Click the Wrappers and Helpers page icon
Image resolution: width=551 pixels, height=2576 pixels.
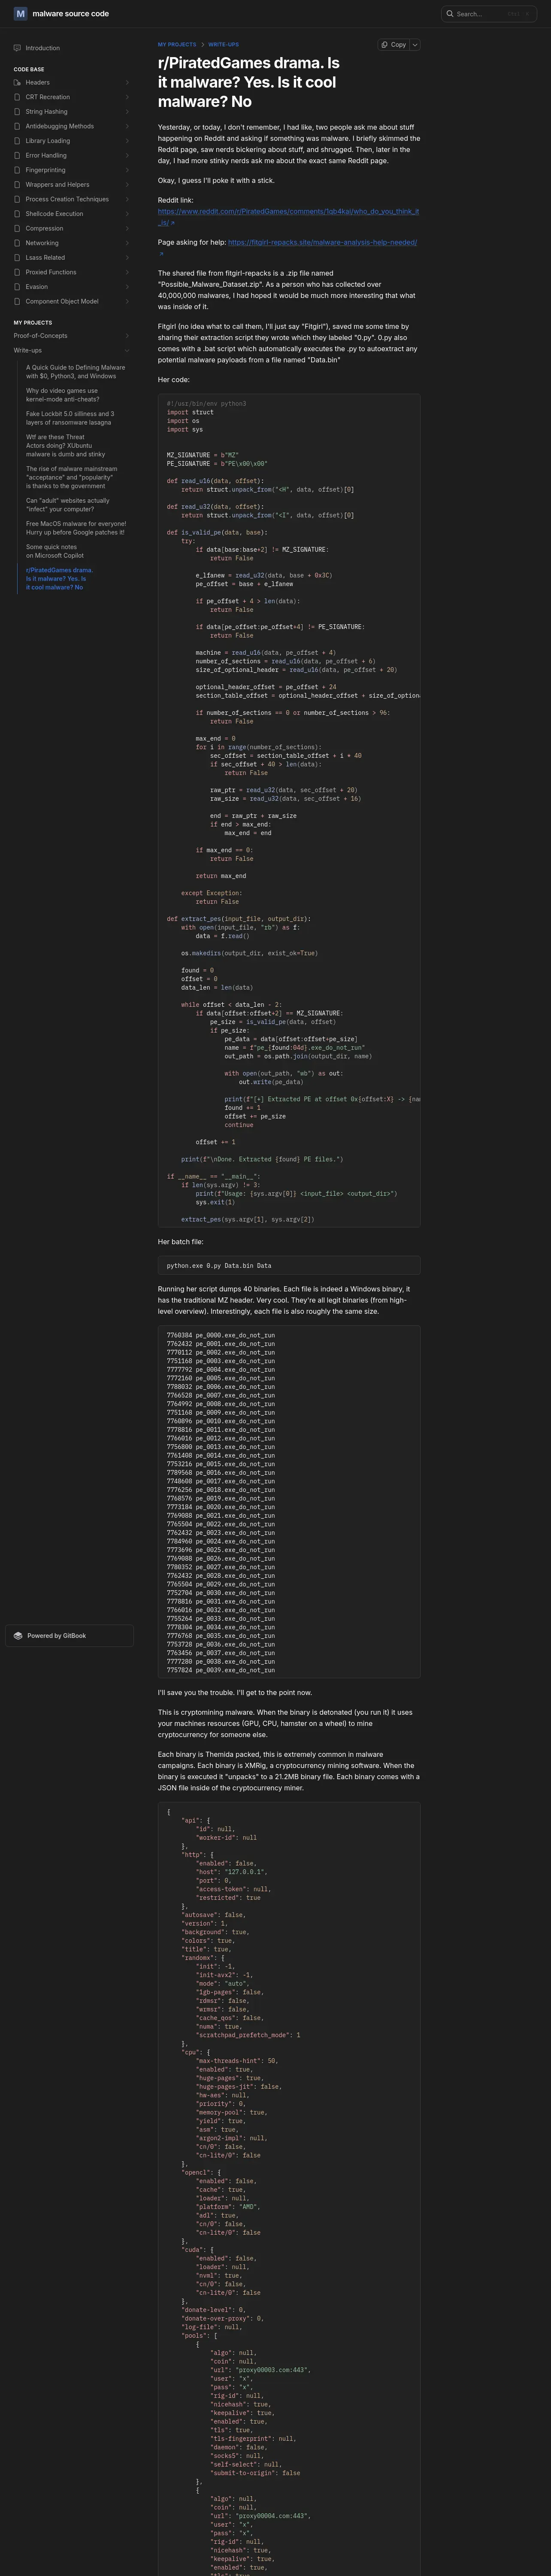pyautogui.click(x=17, y=184)
